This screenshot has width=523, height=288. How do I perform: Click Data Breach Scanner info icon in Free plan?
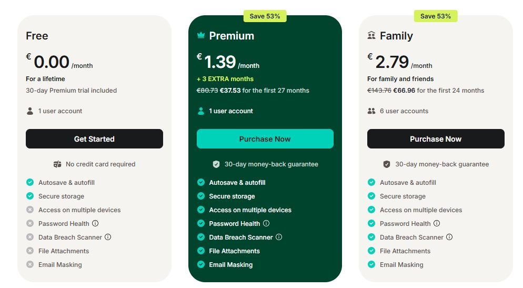pos(108,237)
